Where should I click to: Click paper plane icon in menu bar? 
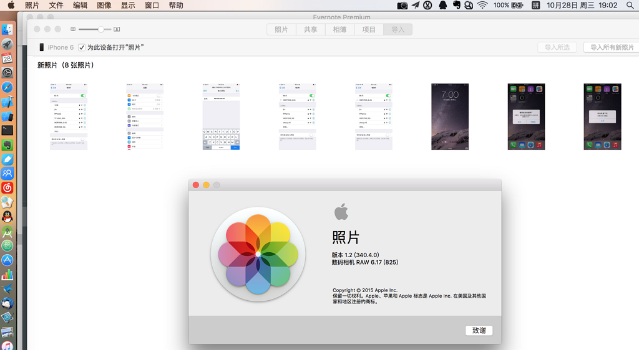415,5
